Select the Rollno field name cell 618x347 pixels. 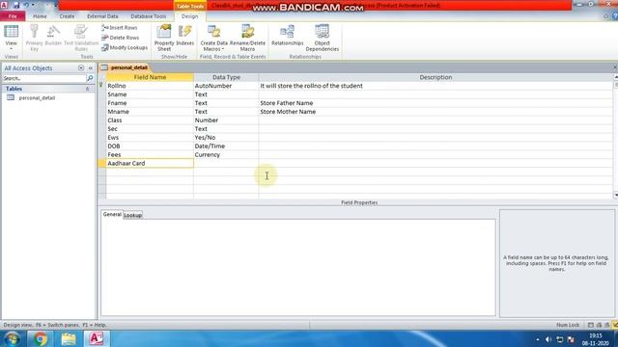point(150,86)
